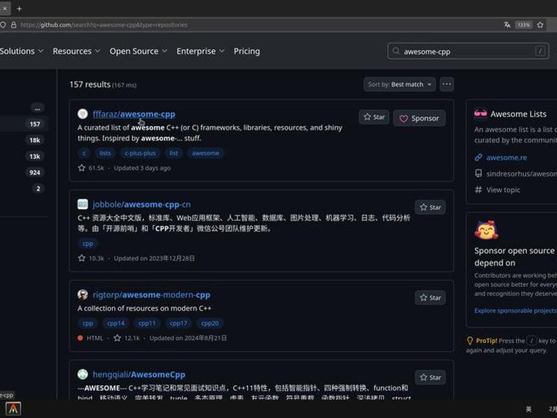Click the translate page icon in address bar
The width and height of the screenshot is (557, 418).
click(507, 24)
